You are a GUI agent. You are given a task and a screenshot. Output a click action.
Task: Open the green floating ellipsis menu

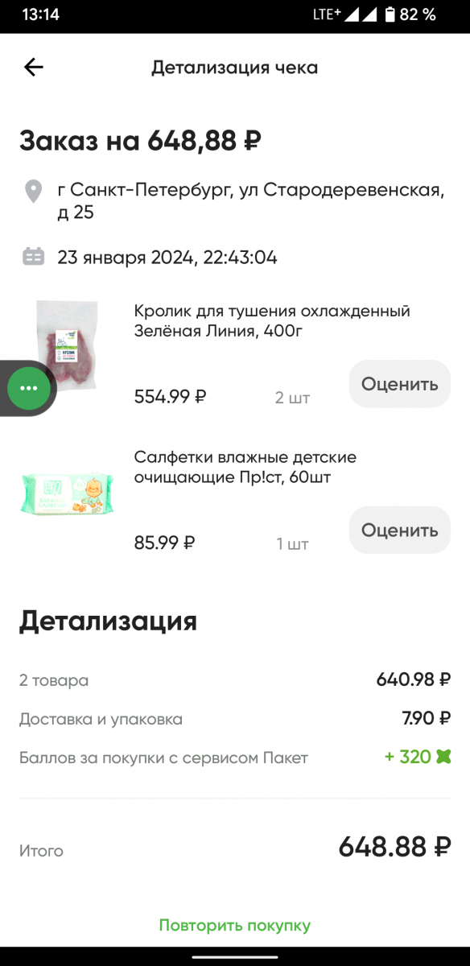[x=27, y=388]
